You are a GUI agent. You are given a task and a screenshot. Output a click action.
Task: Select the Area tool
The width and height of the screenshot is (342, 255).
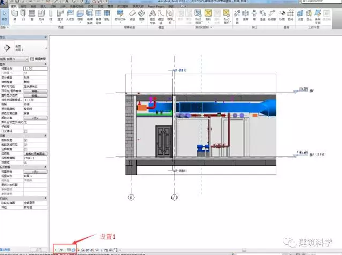[208, 15]
